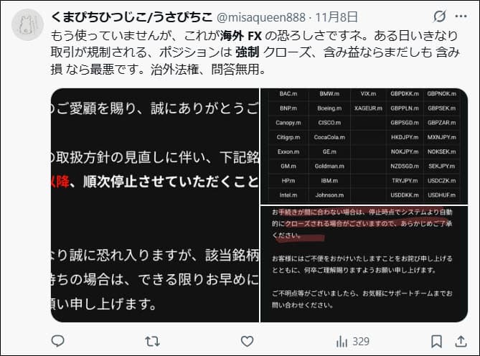Click the tweet body text to expand
Screen dimensions: 480x356
(x=255, y=52)
